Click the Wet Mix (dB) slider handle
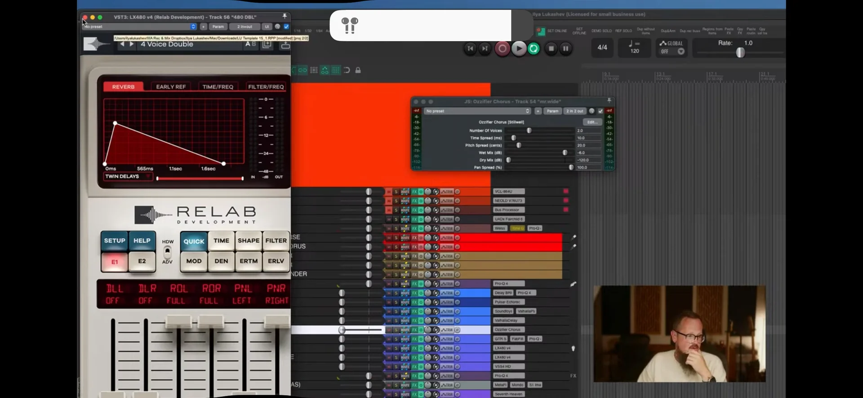The height and width of the screenshot is (398, 863). pos(565,153)
